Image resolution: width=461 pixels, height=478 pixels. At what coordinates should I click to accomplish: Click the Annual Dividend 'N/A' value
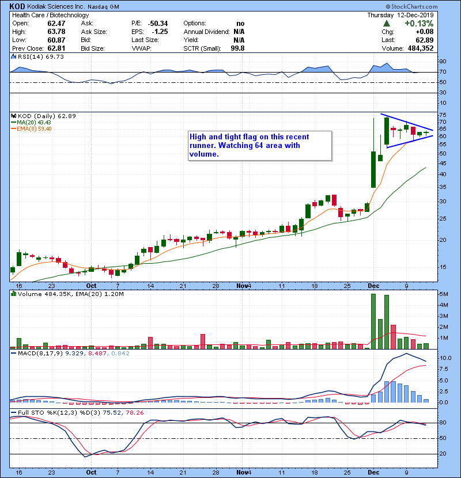[239, 32]
